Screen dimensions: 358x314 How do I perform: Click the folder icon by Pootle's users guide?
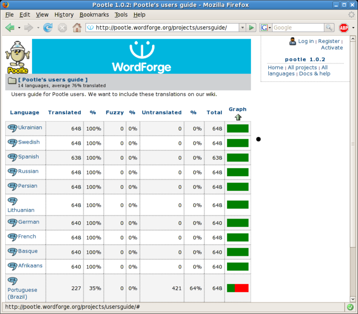[x=12, y=80]
